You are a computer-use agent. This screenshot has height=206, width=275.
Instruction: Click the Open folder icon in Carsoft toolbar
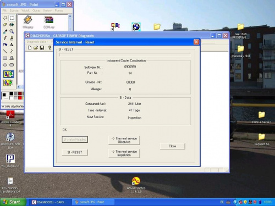[36, 48]
